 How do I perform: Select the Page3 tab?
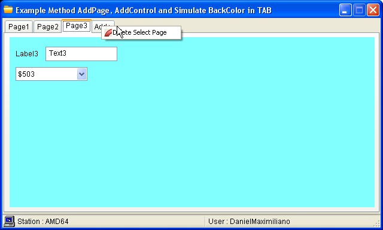click(x=77, y=26)
